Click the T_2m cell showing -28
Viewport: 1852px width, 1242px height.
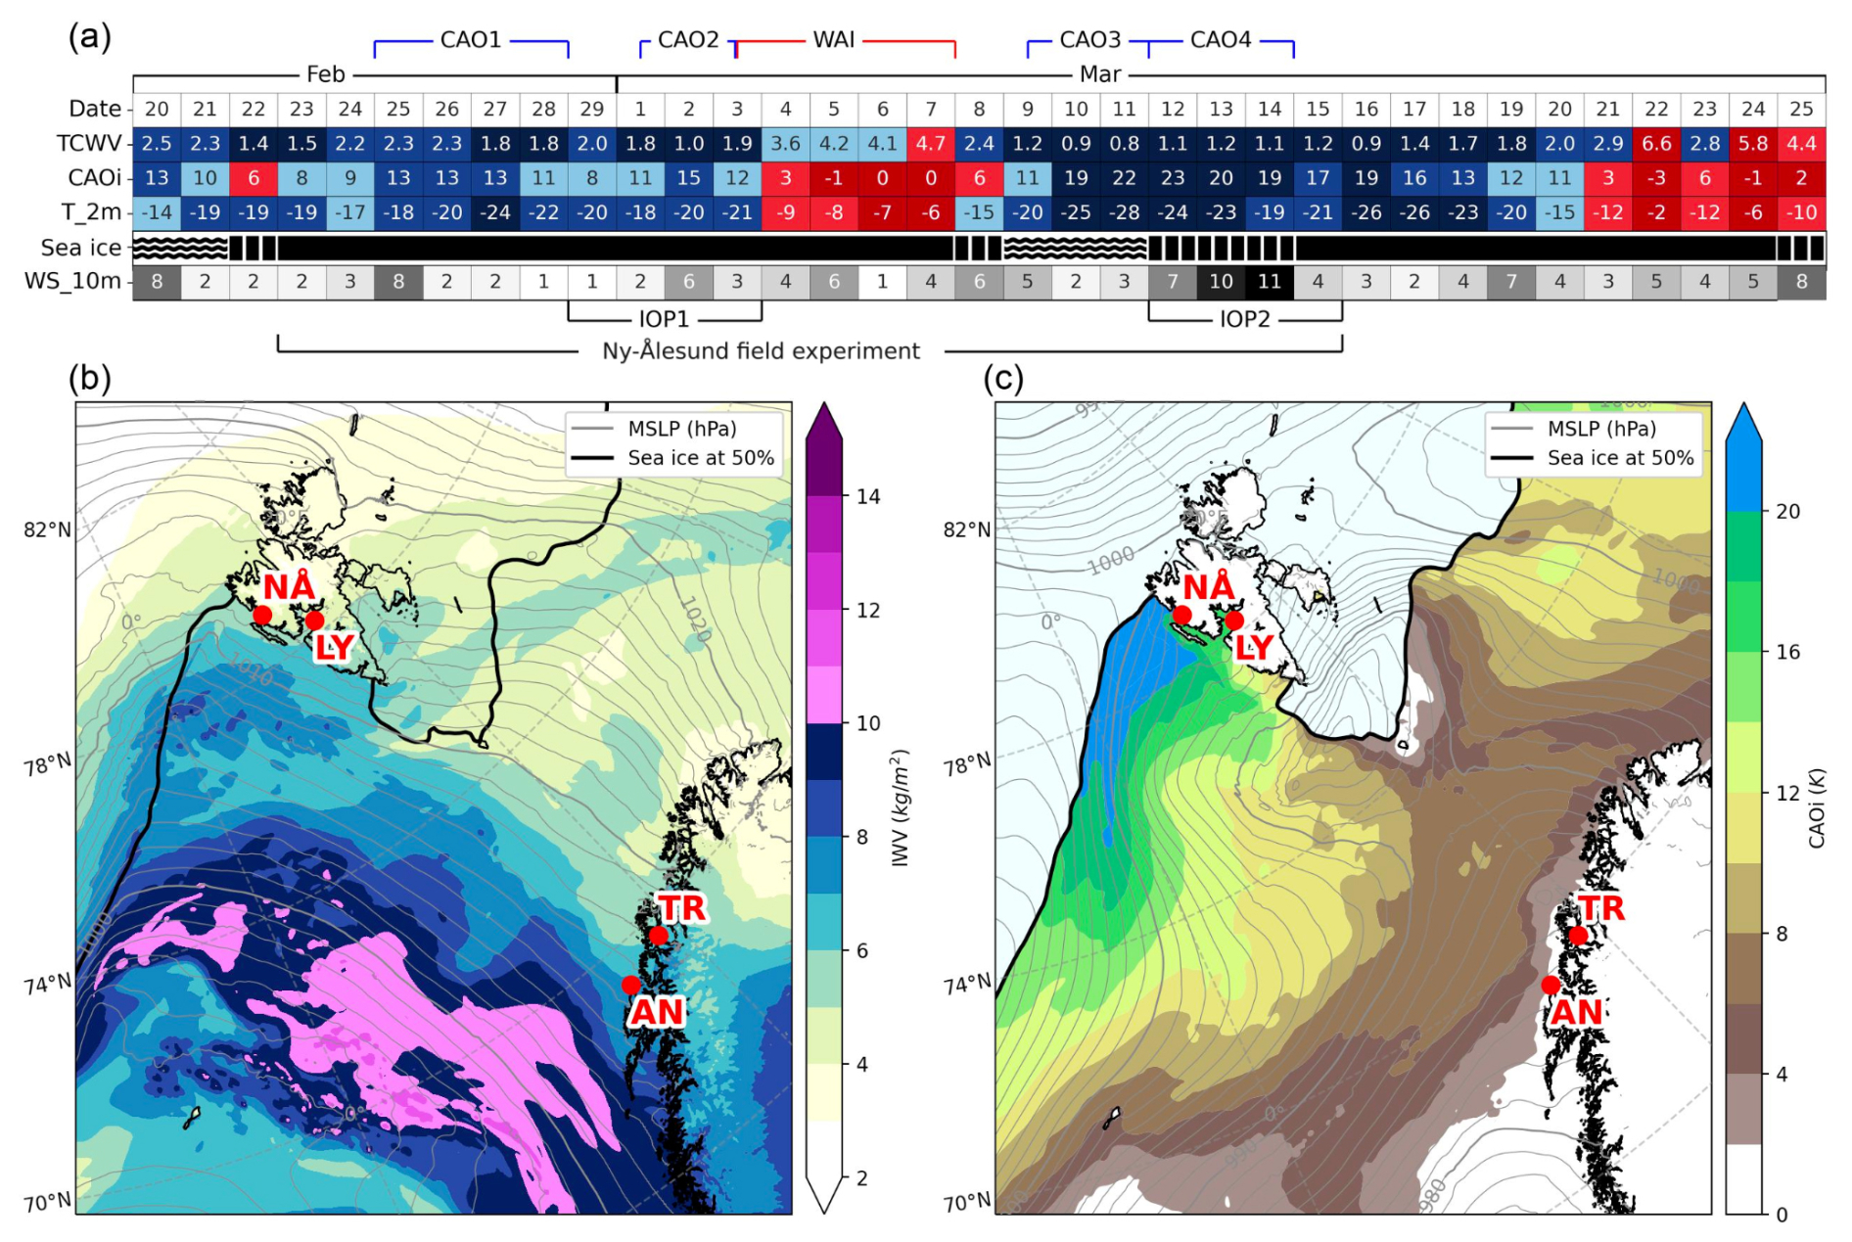tap(1124, 212)
